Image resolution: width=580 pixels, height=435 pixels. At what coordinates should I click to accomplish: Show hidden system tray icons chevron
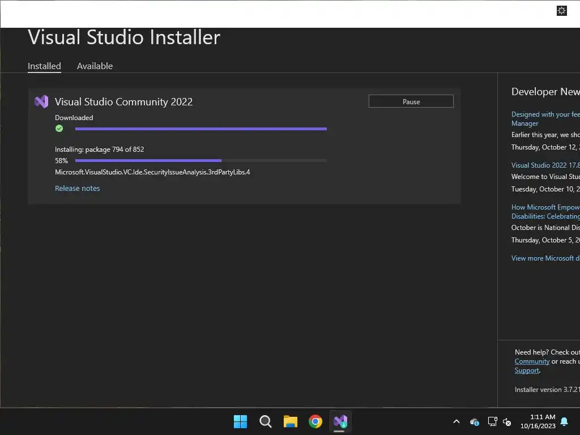[457, 421]
